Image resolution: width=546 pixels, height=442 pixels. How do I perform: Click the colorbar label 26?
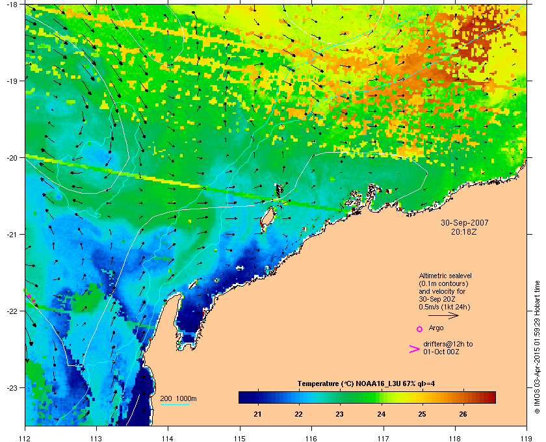click(463, 414)
